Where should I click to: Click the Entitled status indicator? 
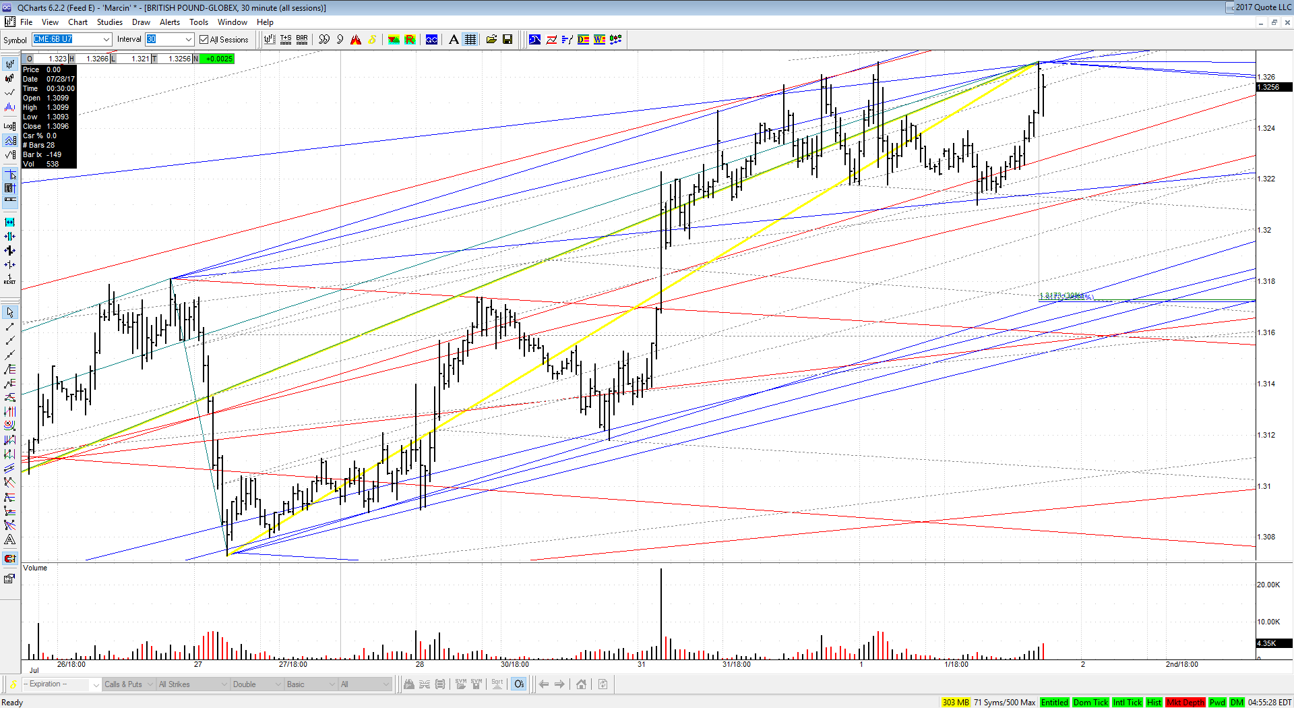[x=1054, y=703]
